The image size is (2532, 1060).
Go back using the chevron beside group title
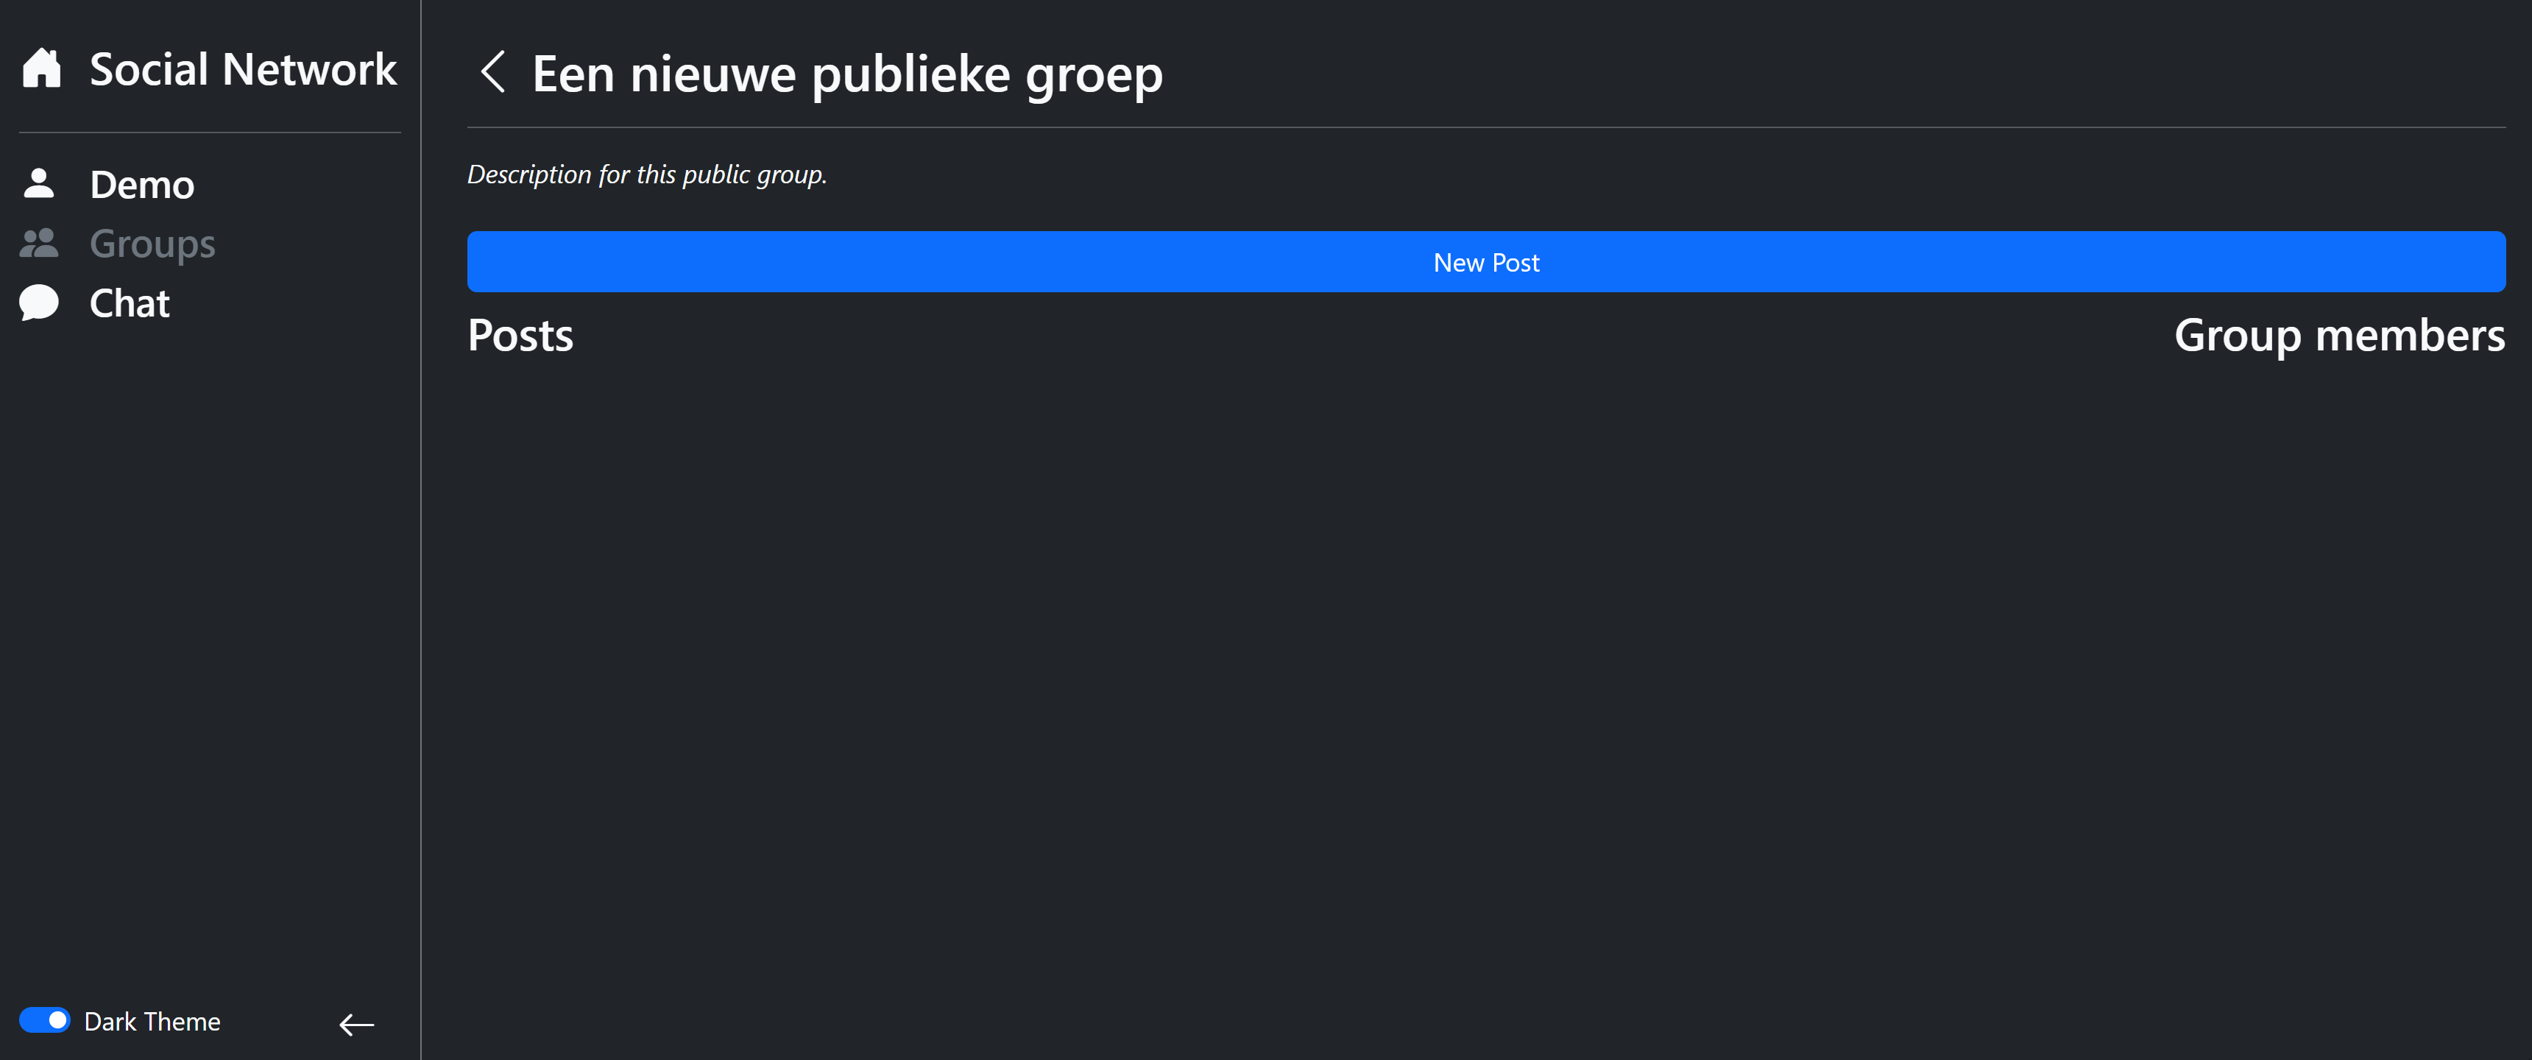click(x=493, y=73)
